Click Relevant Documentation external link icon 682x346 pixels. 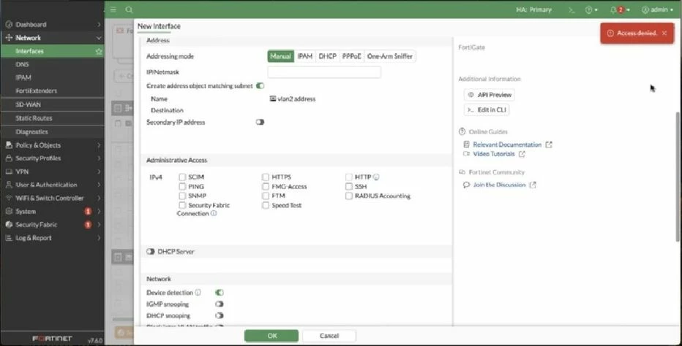549,145
